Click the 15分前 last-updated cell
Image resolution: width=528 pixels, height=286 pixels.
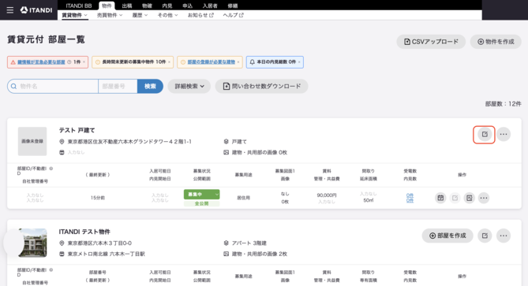click(98, 198)
